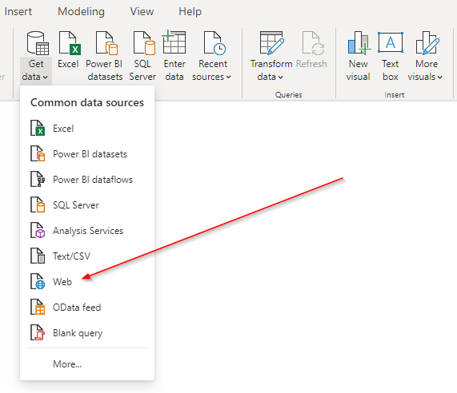Click the Excel ribbon button icon
Viewport: 457px width, 393px height.
pos(70,43)
